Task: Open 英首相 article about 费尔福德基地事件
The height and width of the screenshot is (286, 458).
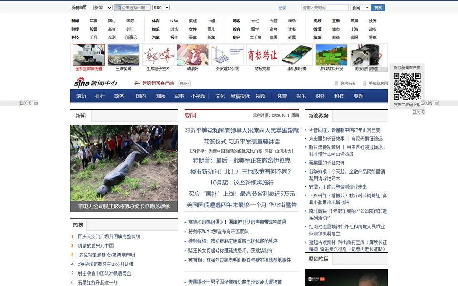Action: 239,260
